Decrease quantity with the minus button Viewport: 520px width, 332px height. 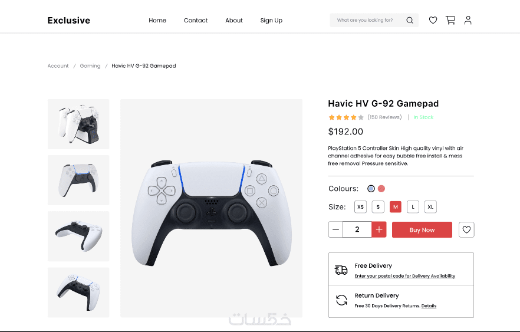(x=335, y=229)
